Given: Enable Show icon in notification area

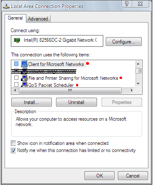Looking at the screenshot, I should click(x=13, y=143).
